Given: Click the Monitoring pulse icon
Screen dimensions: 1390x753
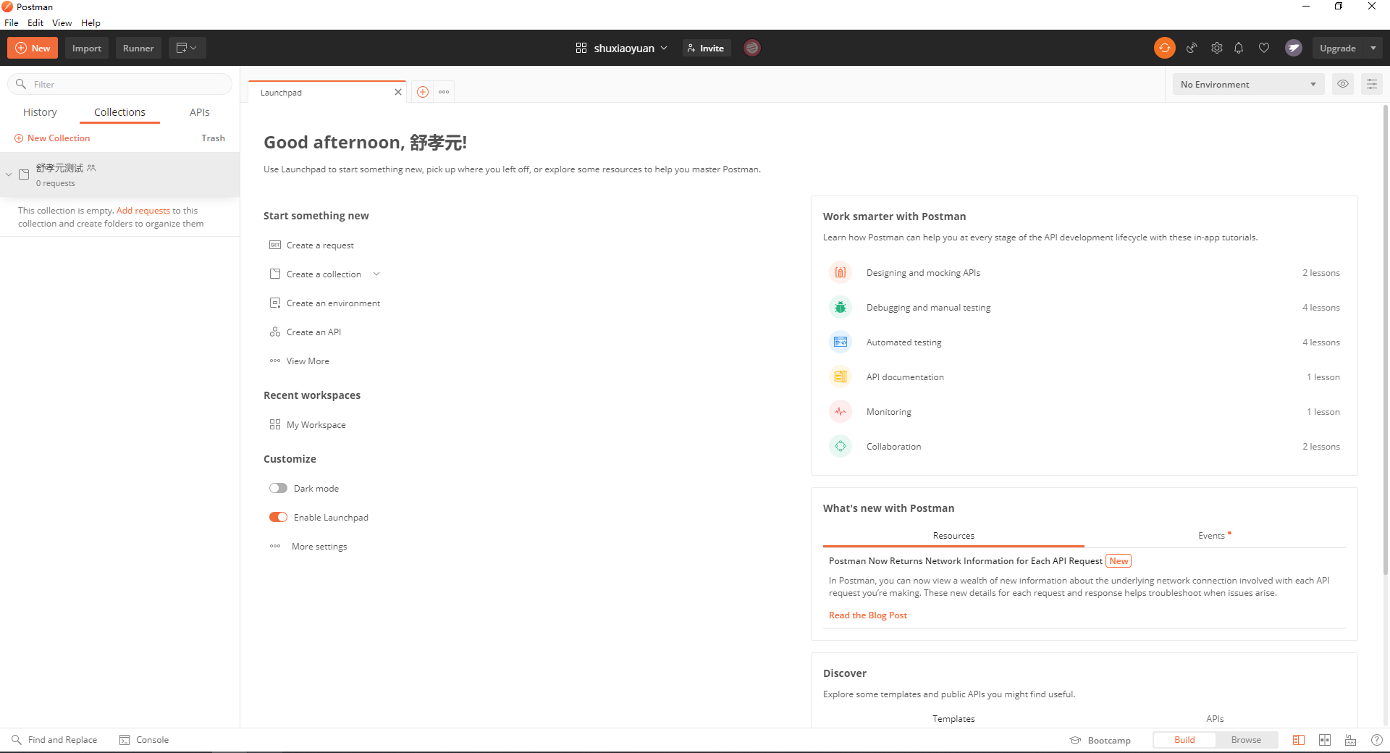Looking at the screenshot, I should click(841, 412).
